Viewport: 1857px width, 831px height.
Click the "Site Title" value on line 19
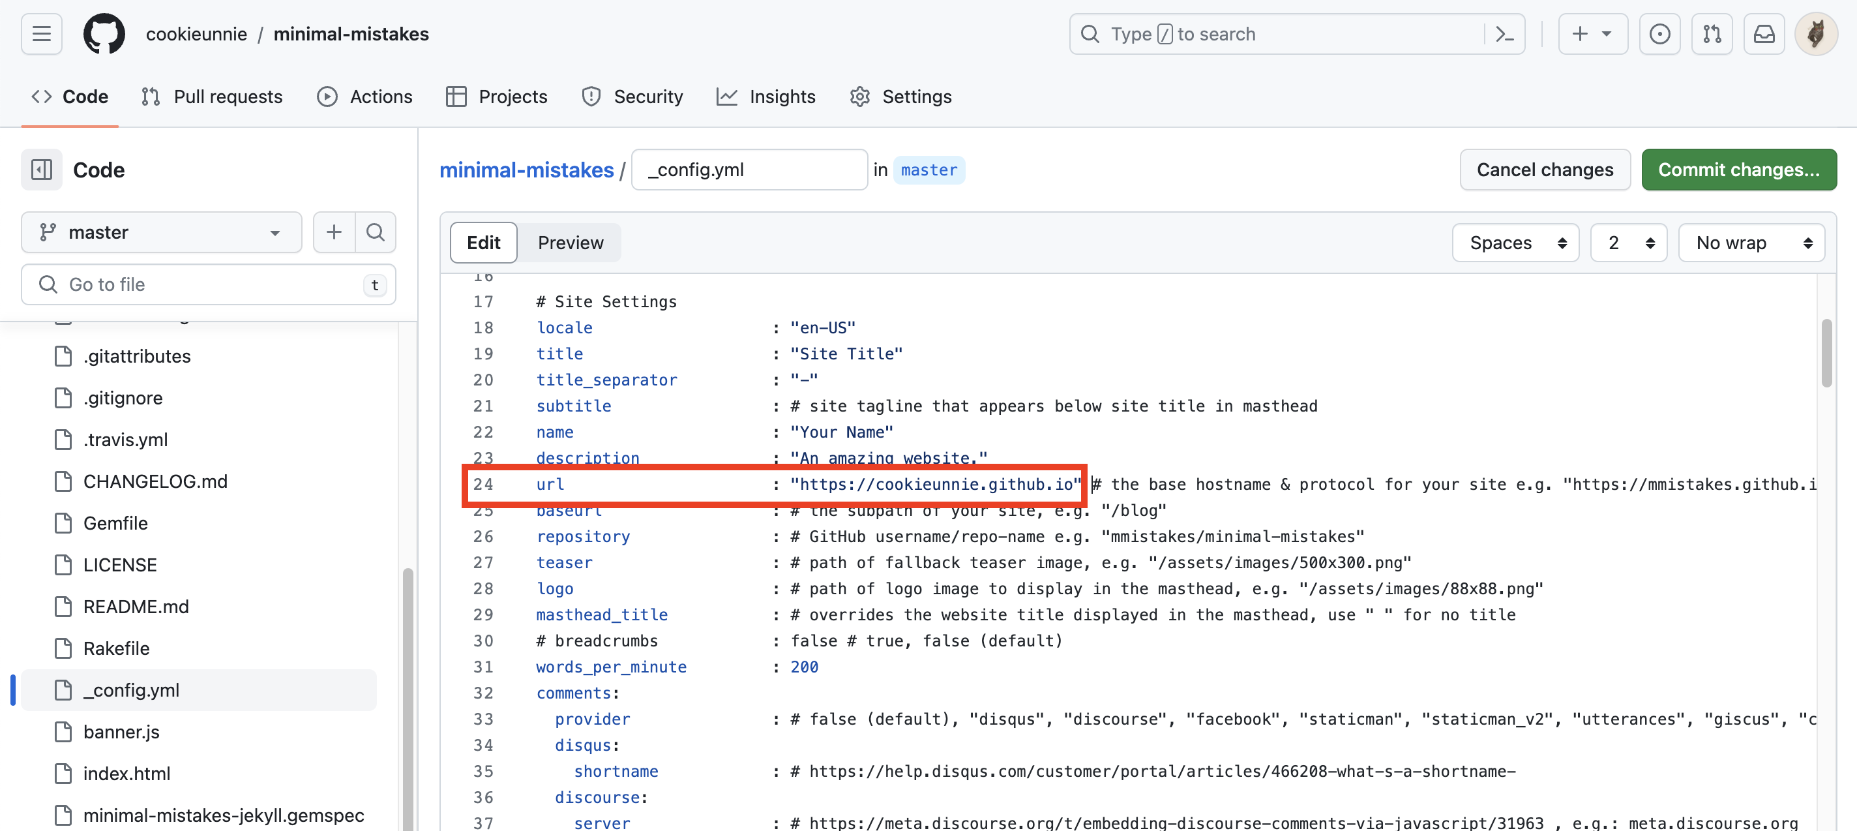[846, 354]
